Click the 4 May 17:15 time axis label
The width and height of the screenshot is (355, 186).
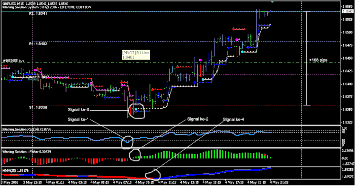pos(234,183)
